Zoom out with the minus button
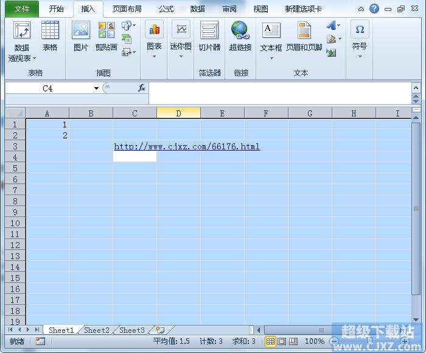 334,341
